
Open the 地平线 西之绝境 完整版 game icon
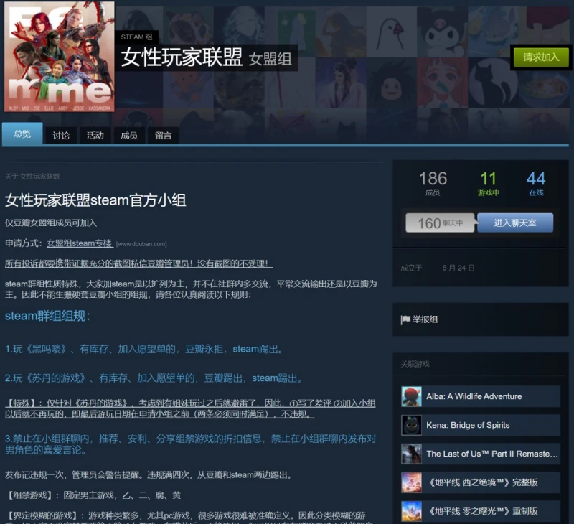coord(411,482)
